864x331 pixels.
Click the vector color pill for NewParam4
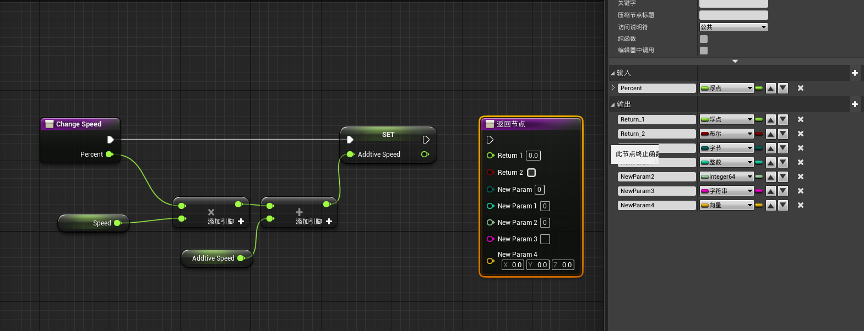(x=759, y=205)
